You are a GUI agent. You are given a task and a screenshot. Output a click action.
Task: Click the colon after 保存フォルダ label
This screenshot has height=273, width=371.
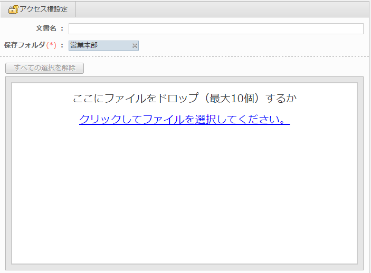(62, 45)
